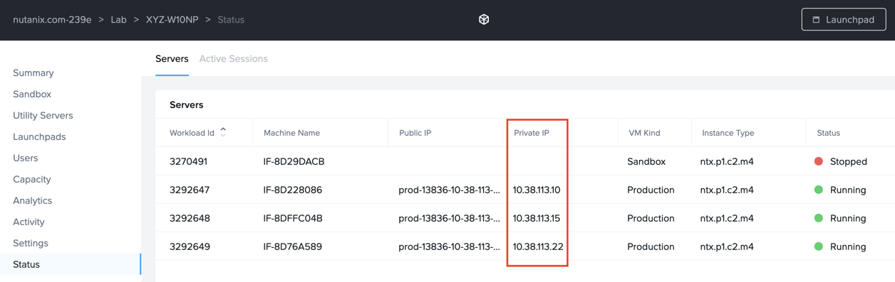The image size is (895, 282).
Task: Click ntx.p1.c2.m4 in 3292647 row
Action: click(727, 190)
